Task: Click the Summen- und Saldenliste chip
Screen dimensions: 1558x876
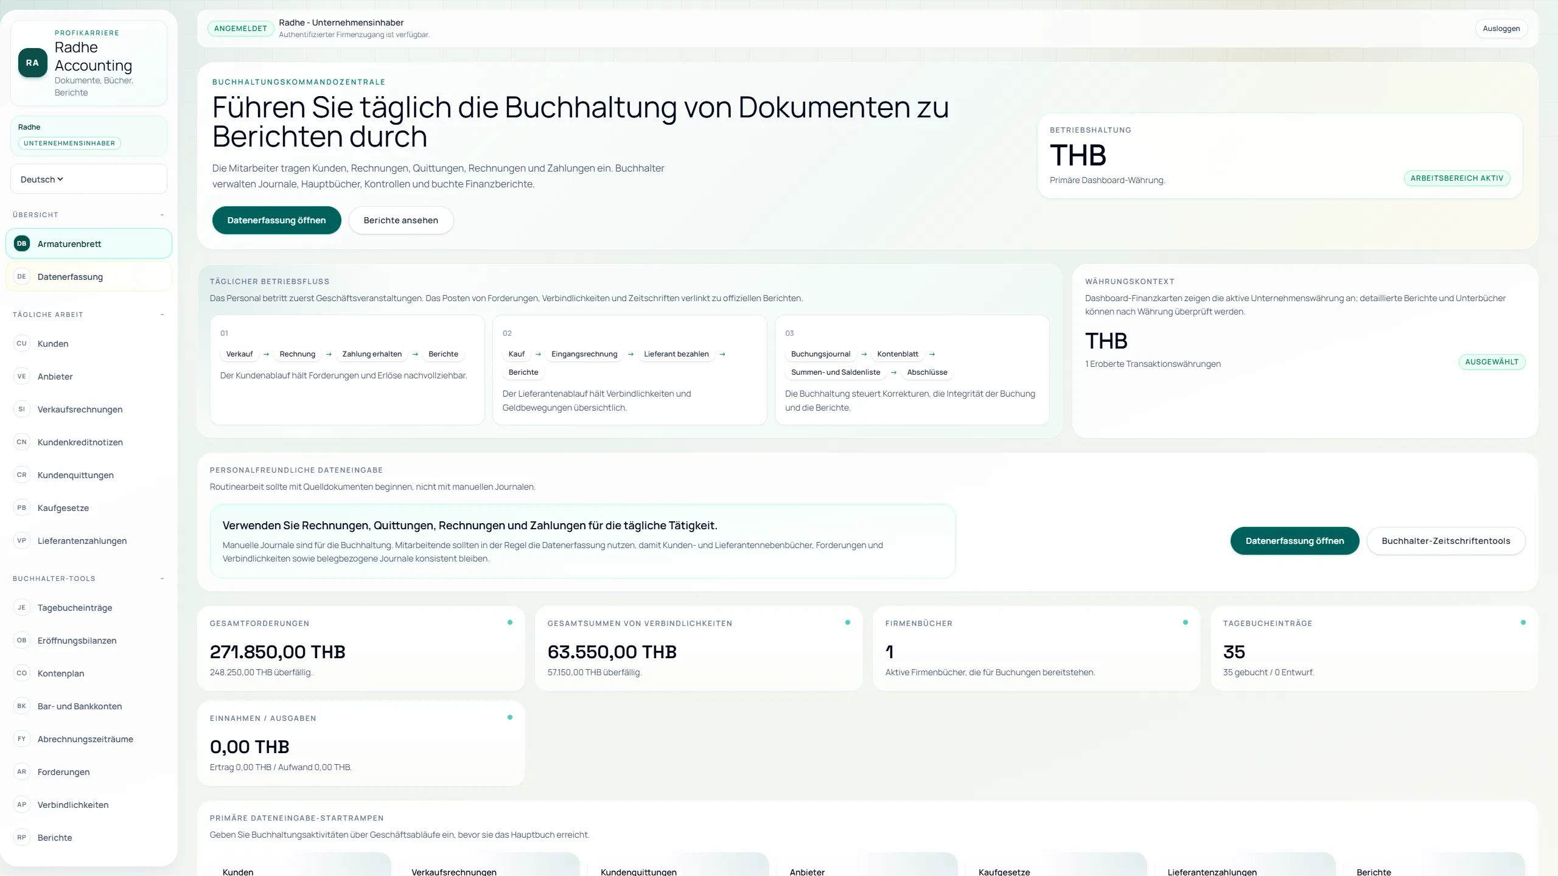Action: [836, 372]
